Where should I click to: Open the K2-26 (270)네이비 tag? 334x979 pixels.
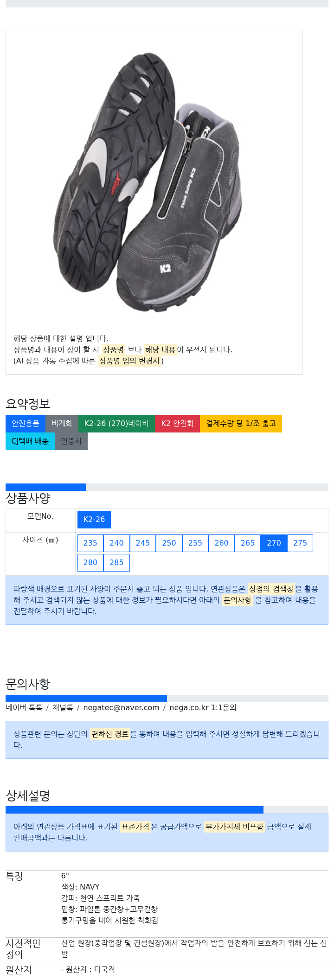coord(116,424)
